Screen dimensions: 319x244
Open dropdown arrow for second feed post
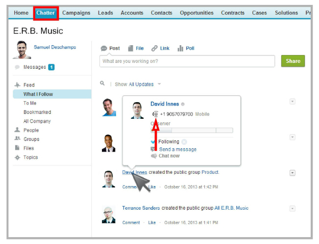tap(293, 137)
